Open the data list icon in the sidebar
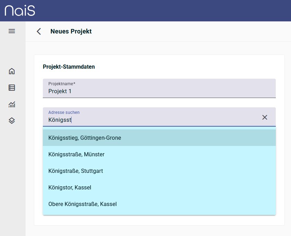 coord(12,88)
